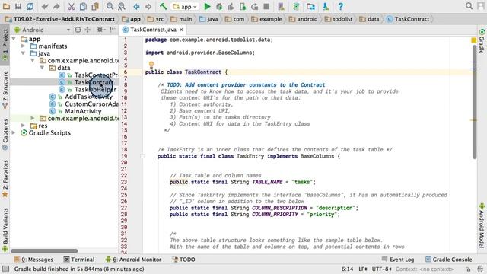Expand the Gradle Scripts node
The image size is (487, 274).
tap(14, 132)
